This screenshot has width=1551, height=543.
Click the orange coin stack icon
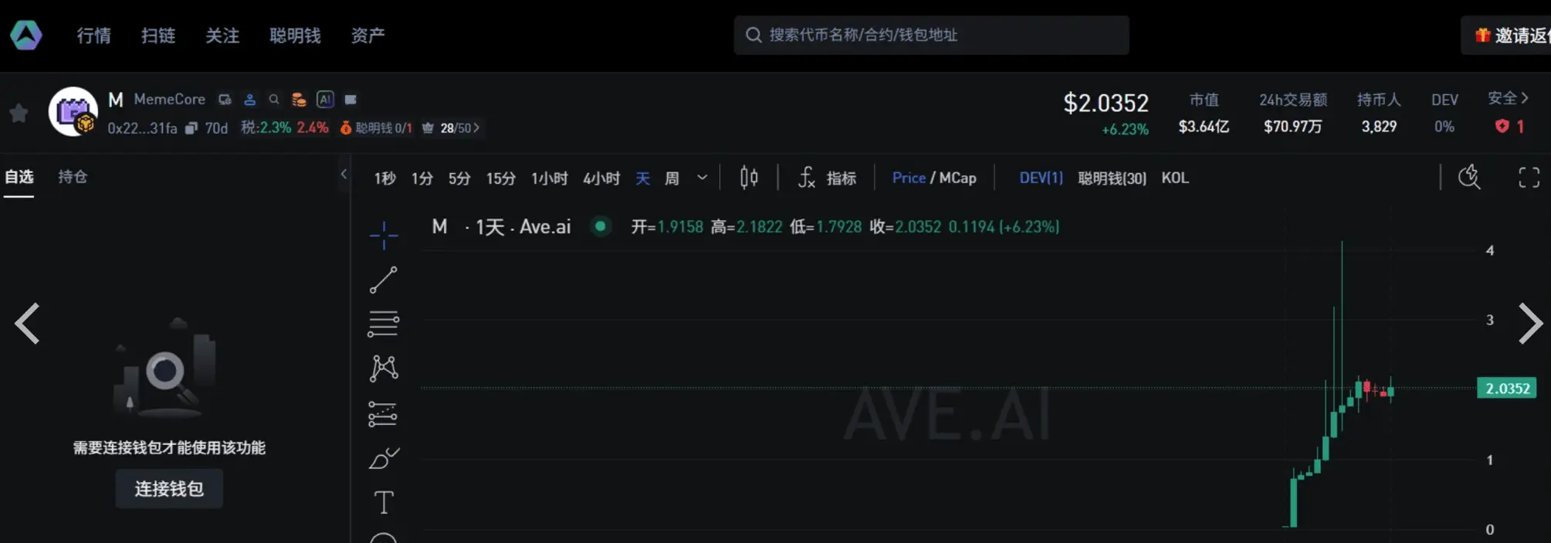point(299,100)
